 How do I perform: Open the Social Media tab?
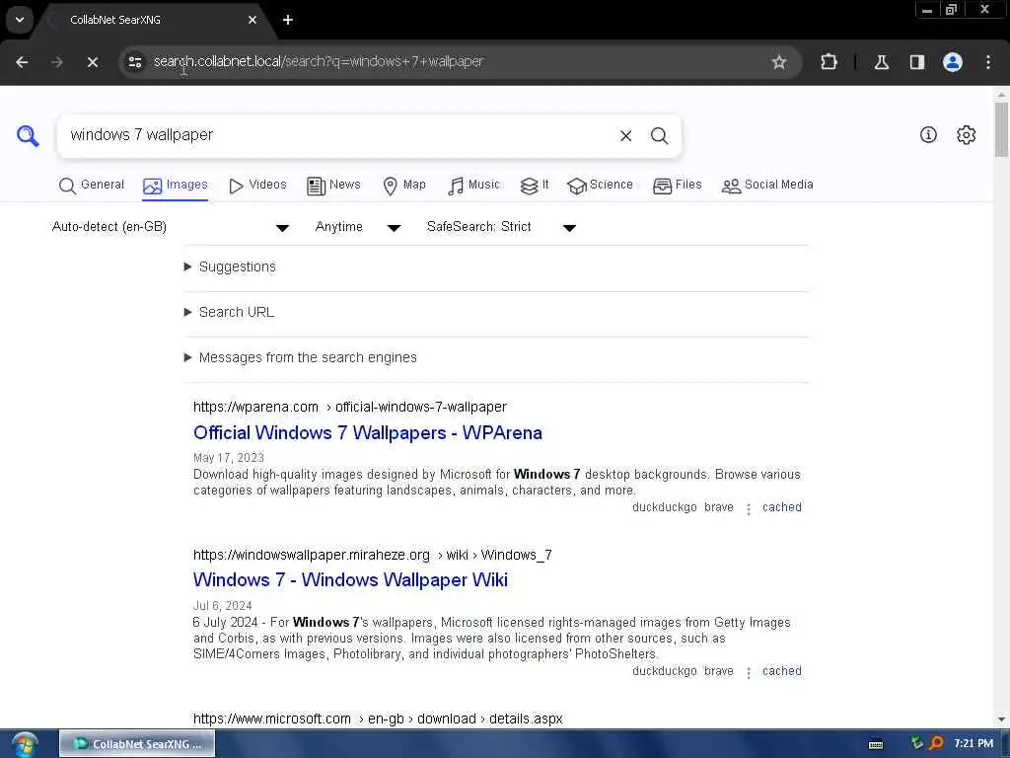[767, 185]
